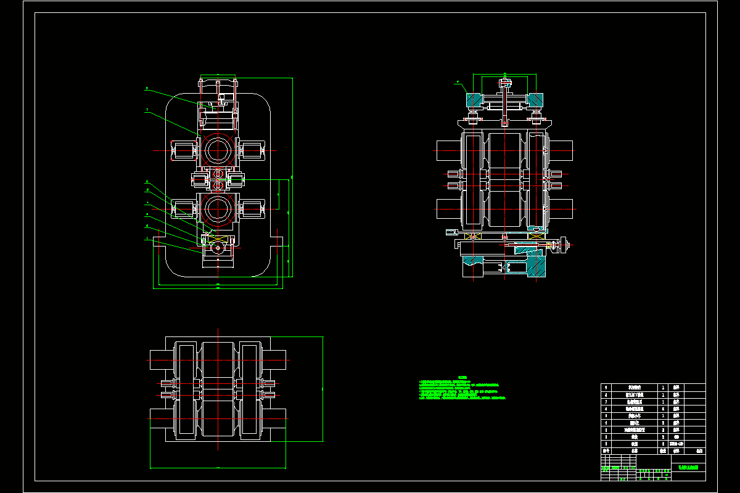Screen dimensions: 740x493
Task: Select the upper-left bearing housing in front view
Action: (x=183, y=150)
